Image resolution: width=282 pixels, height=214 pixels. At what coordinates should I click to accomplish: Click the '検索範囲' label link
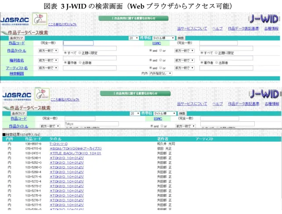(x=17, y=73)
